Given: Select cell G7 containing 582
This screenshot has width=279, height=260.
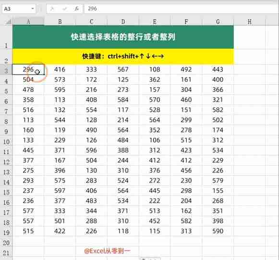Looking at the screenshot, I should (x=218, y=110).
